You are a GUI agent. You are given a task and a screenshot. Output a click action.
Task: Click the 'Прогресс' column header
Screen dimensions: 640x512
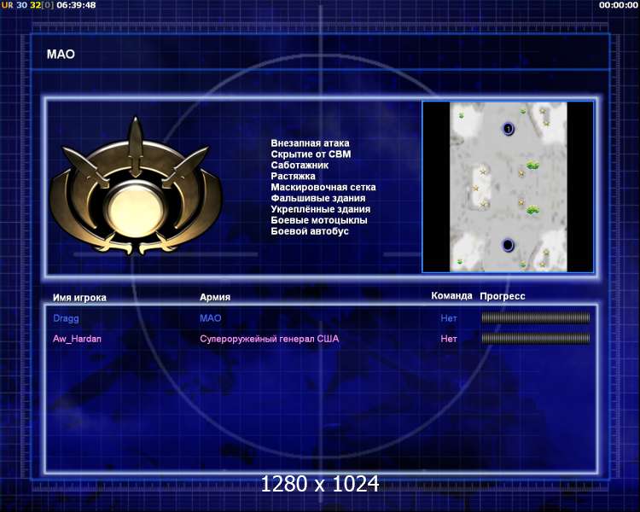pyautogui.click(x=503, y=296)
